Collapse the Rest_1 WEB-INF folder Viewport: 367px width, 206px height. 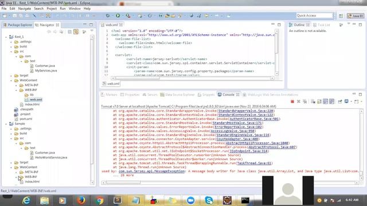[16, 90]
